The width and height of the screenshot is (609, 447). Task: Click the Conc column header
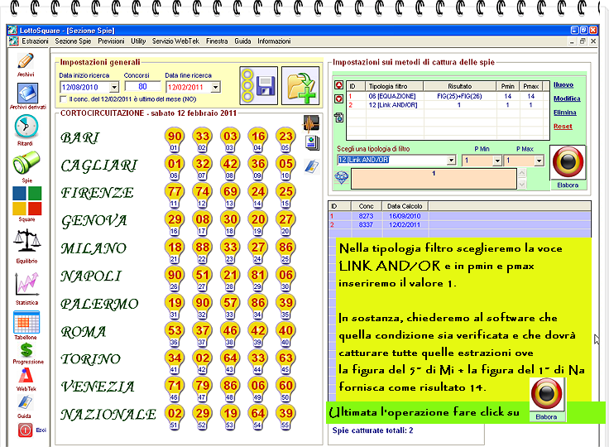(367, 206)
